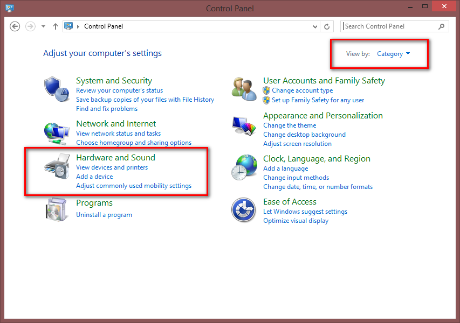Screen dimensions: 460x323
Task: Click the Clock, Language, and Region globe icon
Action: [244, 167]
